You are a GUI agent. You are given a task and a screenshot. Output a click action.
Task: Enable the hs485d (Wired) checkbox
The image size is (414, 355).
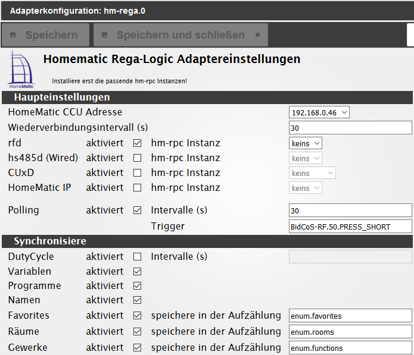click(x=138, y=158)
